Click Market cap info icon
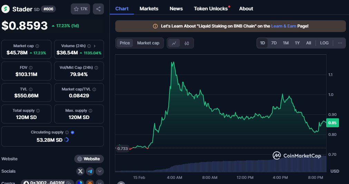This screenshot has height=184, width=349. point(37,46)
